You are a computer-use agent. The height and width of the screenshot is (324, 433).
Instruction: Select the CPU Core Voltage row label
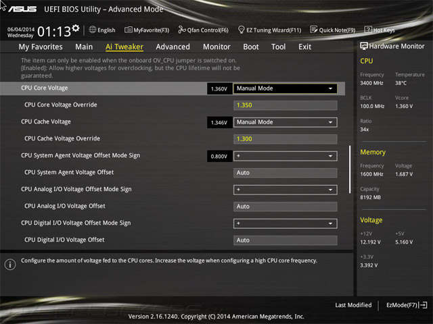tap(44, 88)
